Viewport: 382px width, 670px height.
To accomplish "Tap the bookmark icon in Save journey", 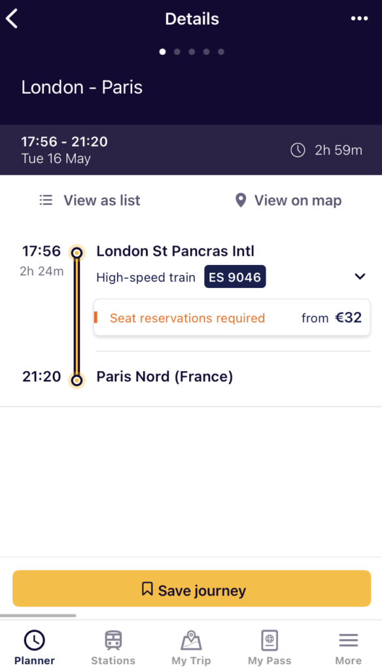I will coord(147,590).
